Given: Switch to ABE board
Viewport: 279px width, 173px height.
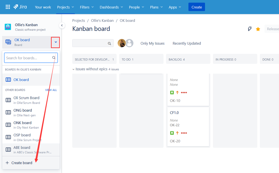Looking at the screenshot, I should [31, 150].
